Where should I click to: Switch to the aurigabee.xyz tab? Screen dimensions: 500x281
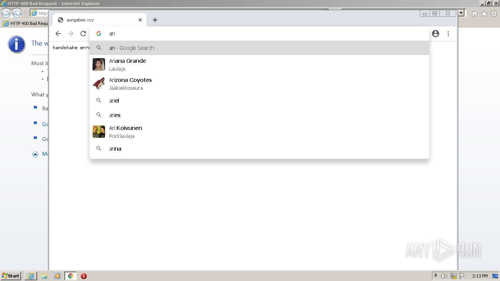click(100, 20)
